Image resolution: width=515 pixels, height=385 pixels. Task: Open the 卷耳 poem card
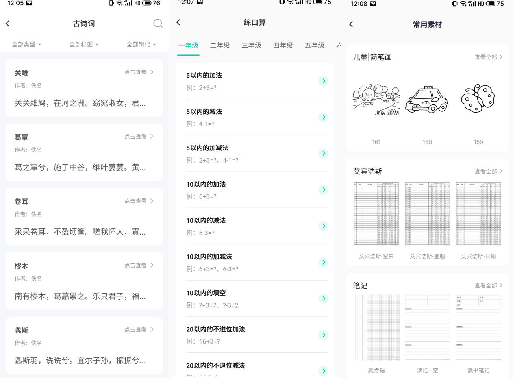[84, 217]
